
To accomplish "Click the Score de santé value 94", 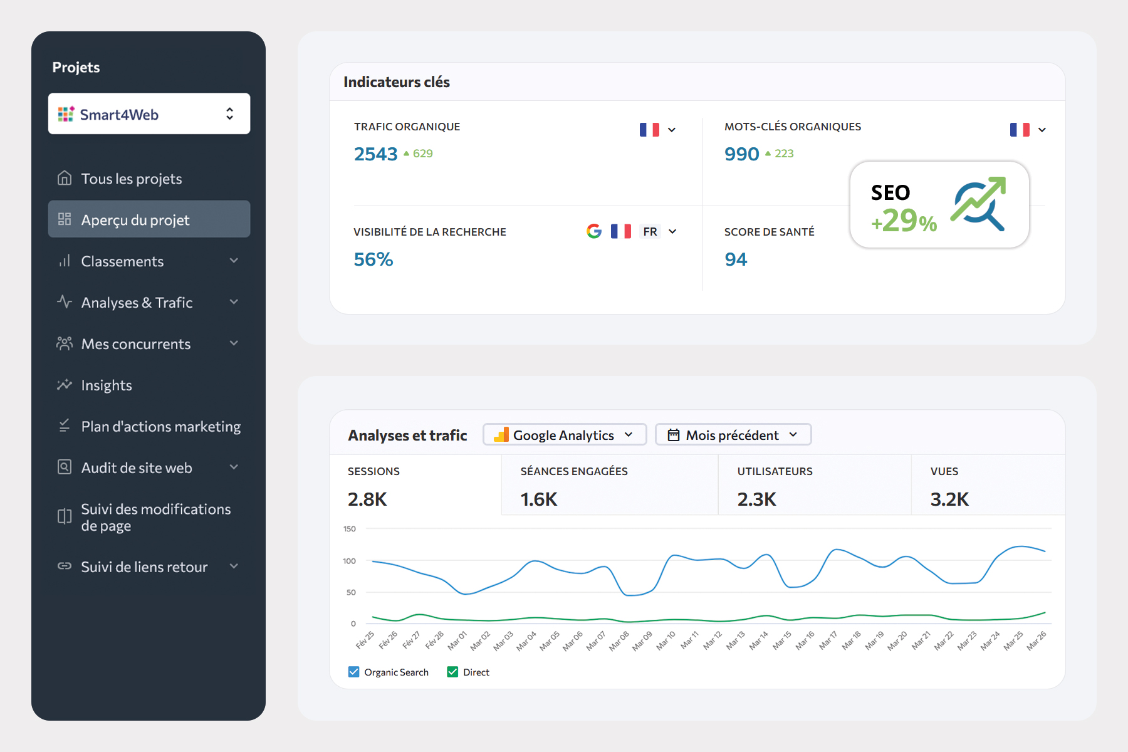I will click(736, 259).
